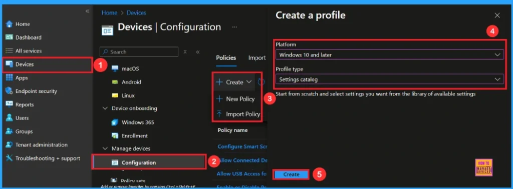Collapse the Device onboarding group
The image size is (513, 189).
tap(105, 108)
